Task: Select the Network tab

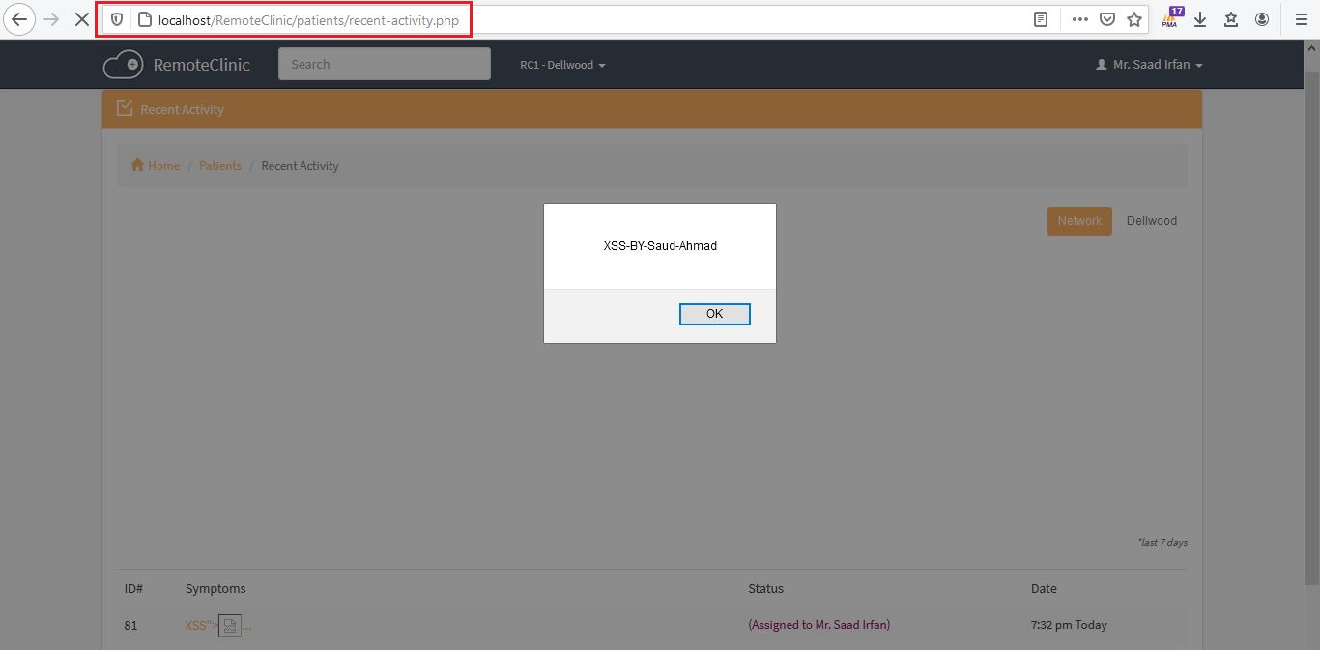Action: pos(1079,221)
